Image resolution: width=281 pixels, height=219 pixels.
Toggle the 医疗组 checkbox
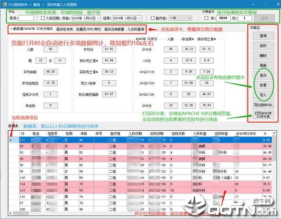[x=153, y=18]
